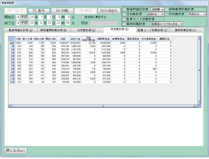The height and width of the screenshot is (159, 209).
Task: Click the F2 表示 button
Action: (x=39, y=11)
